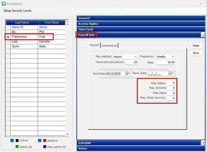Viewport: 207px width, 152px height.
Task: Switch to the Commission tab
Action: click(x=109, y=45)
